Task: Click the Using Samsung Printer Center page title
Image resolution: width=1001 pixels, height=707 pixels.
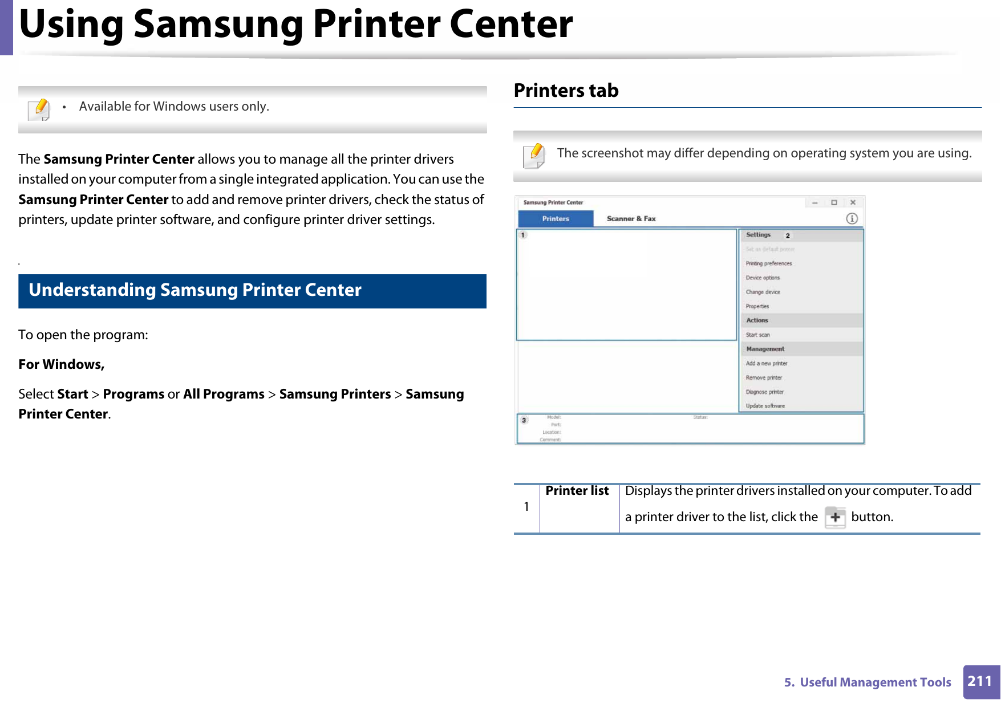Action: tap(295, 24)
